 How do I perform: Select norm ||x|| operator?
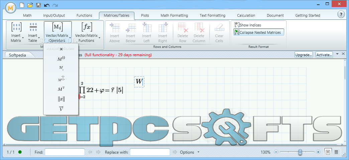pyautogui.click(x=61, y=99)
